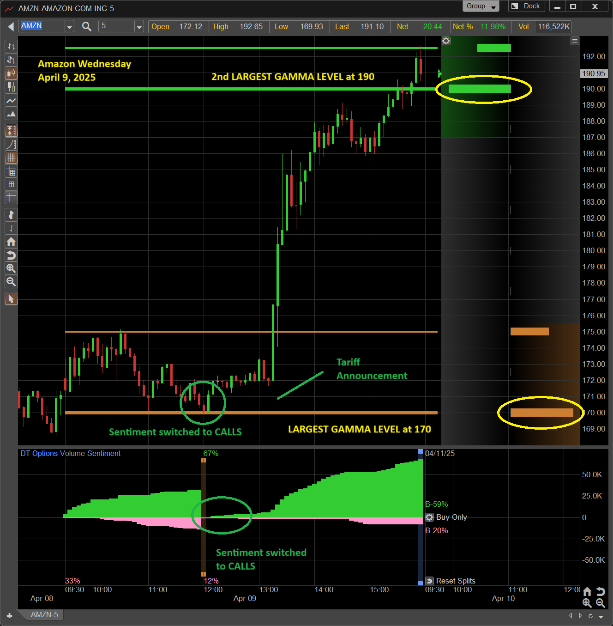
Task: Select the hollow candle chart style
Action: coord(11,86)
